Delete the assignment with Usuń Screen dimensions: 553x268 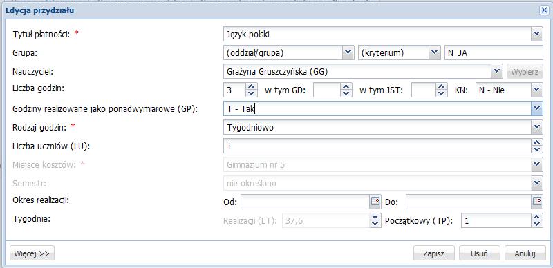[x=479, y=253]
